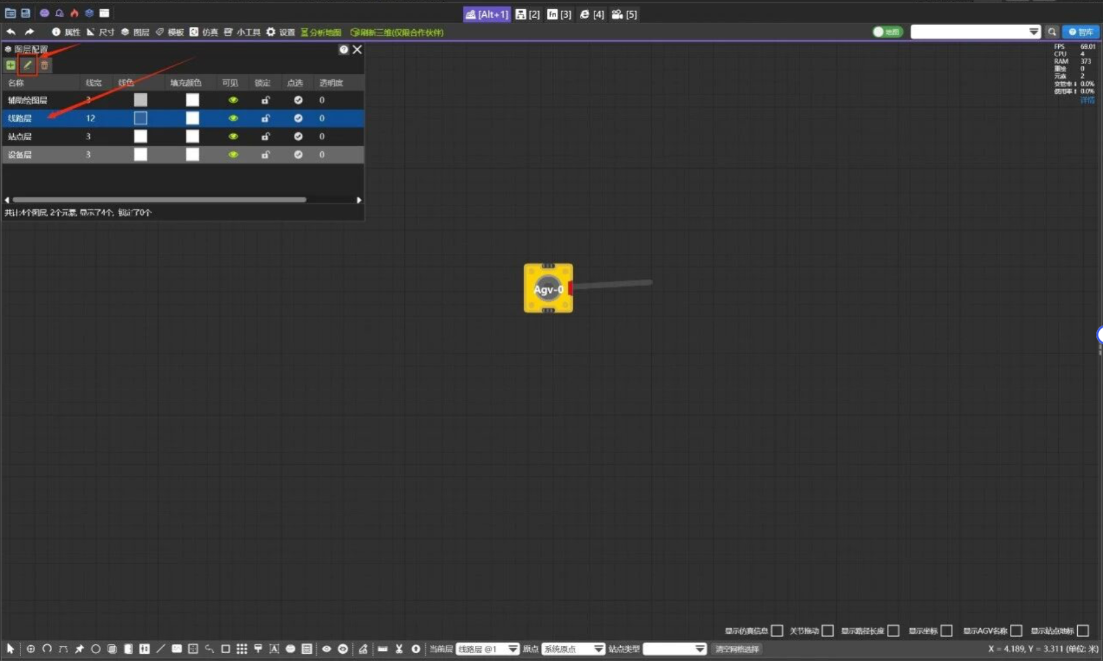
Task: Select the straight line drawing tool
Action: coord(160,649)
